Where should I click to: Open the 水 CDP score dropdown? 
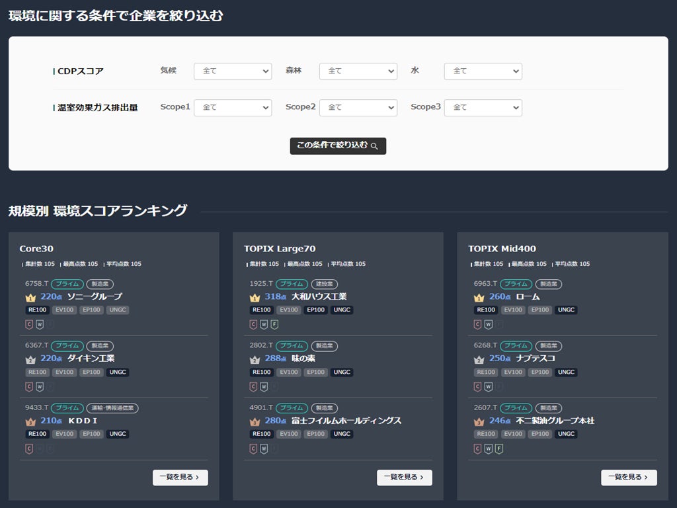[483, 71]
